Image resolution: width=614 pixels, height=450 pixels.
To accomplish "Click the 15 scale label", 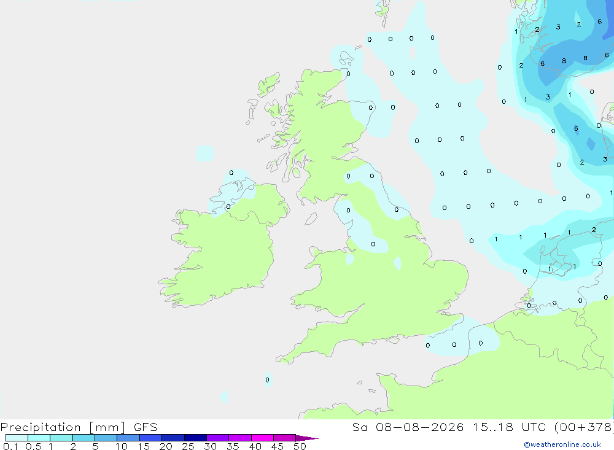I will coord(144,446).
